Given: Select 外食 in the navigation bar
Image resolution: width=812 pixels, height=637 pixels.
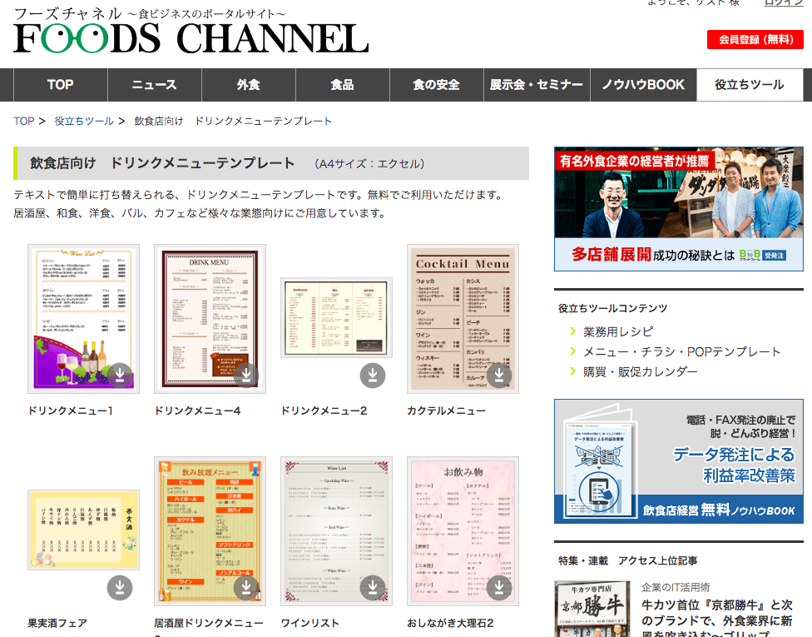Looking at the screenshot, I should 248,85.
